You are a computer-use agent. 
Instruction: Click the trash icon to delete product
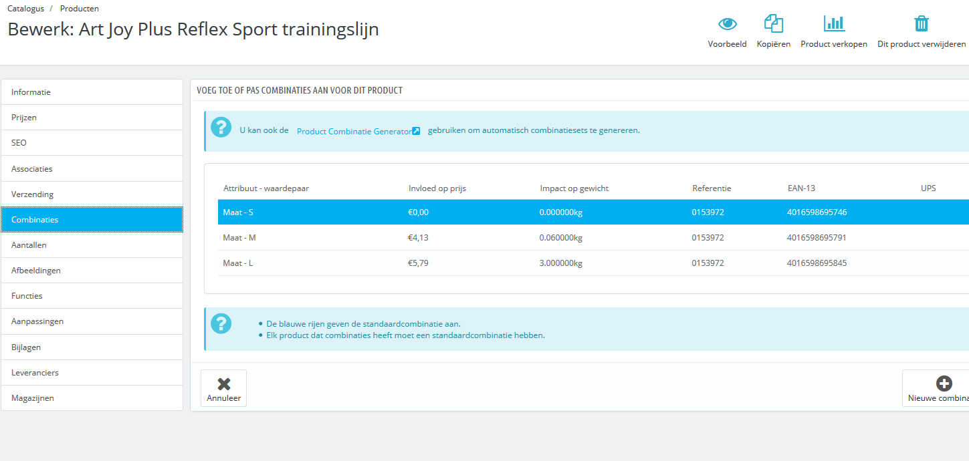click(x=922, y=23)
